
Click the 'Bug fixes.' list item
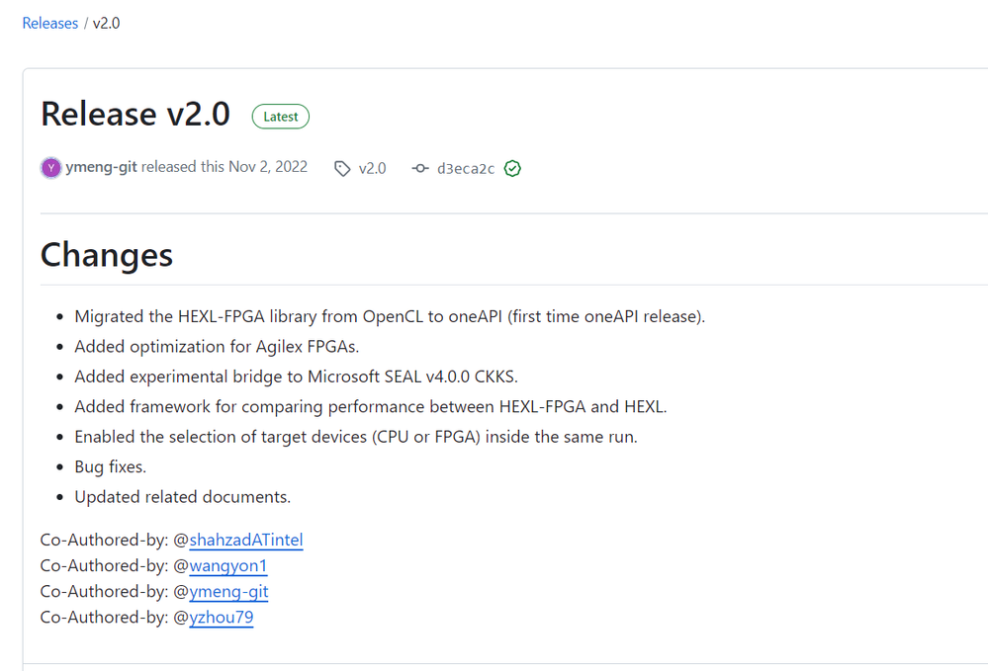(110, 466)
